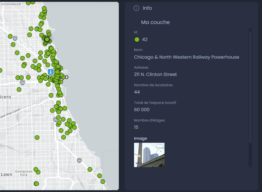
Task: Click the I-290 highway shield on the map
Action: click(22, 83)
